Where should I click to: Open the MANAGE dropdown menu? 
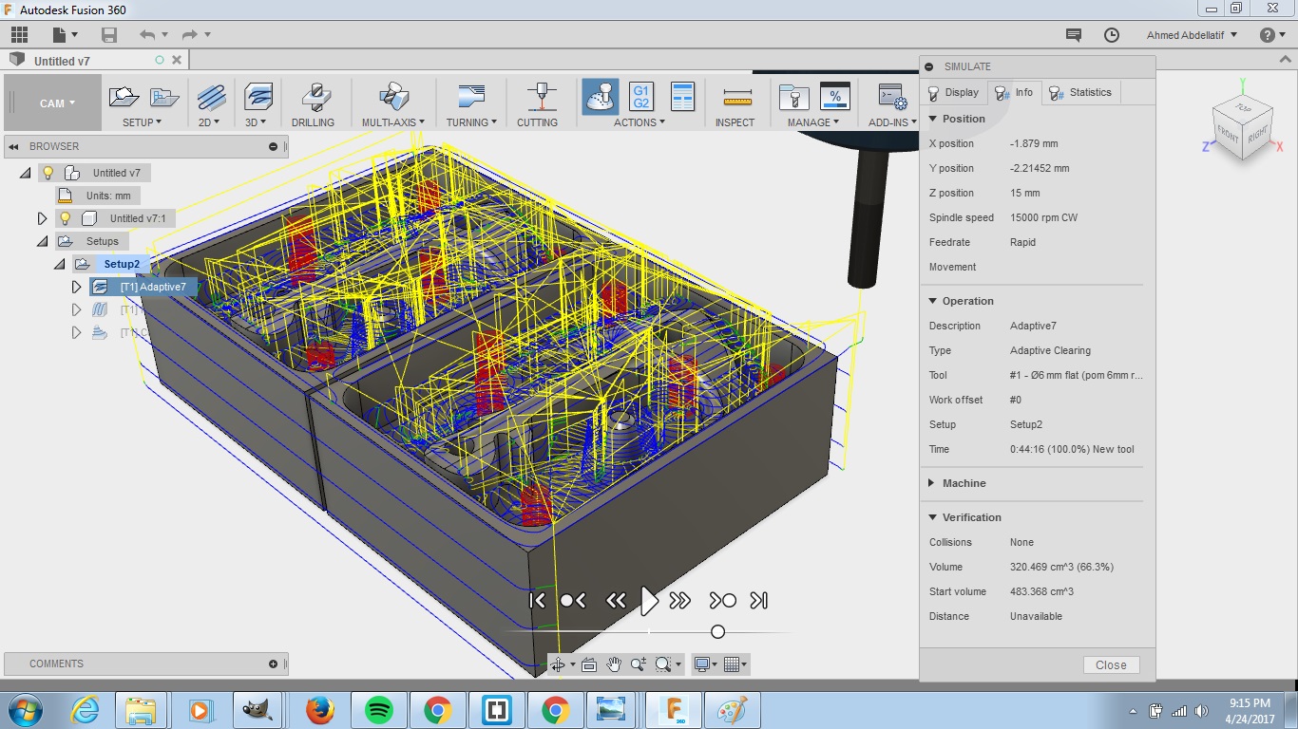(813, 122)
